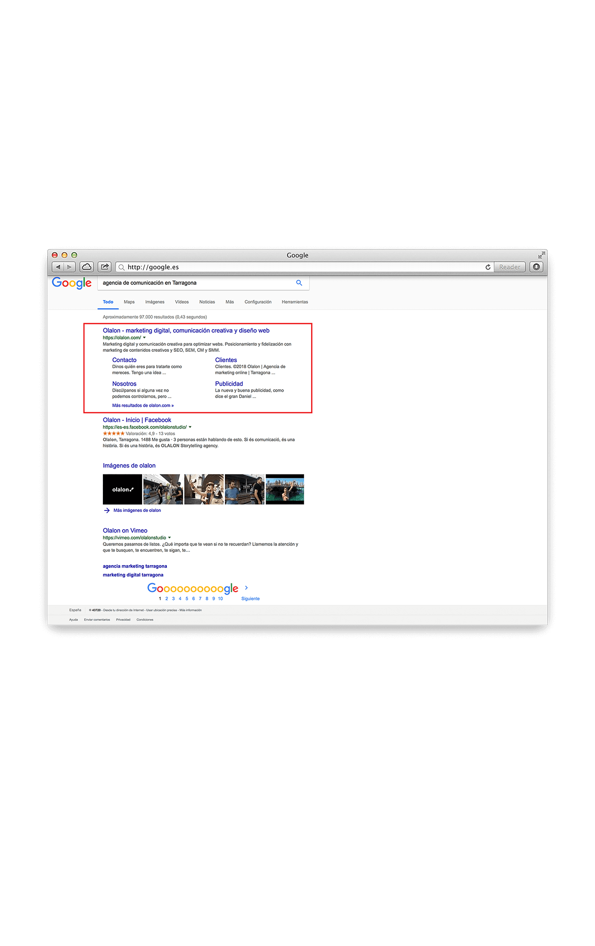Click the address bar magnifier icon
The height and width of the screenshot is (946, 595).
point(122,267)
